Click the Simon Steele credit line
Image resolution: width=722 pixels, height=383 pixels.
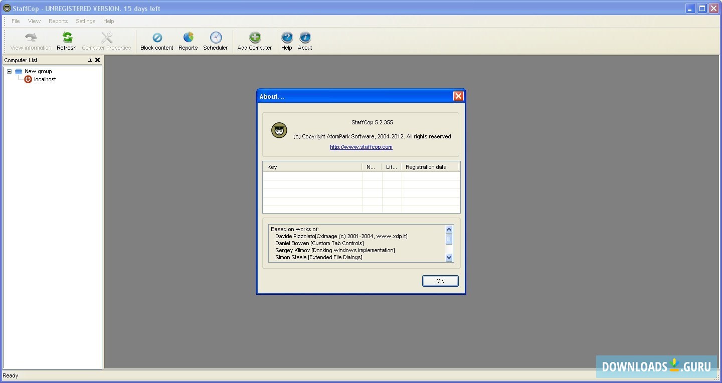(319, 257)
